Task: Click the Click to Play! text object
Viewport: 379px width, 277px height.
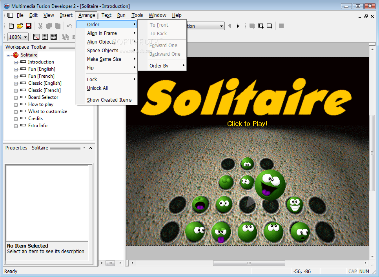Action: point(247,124)
